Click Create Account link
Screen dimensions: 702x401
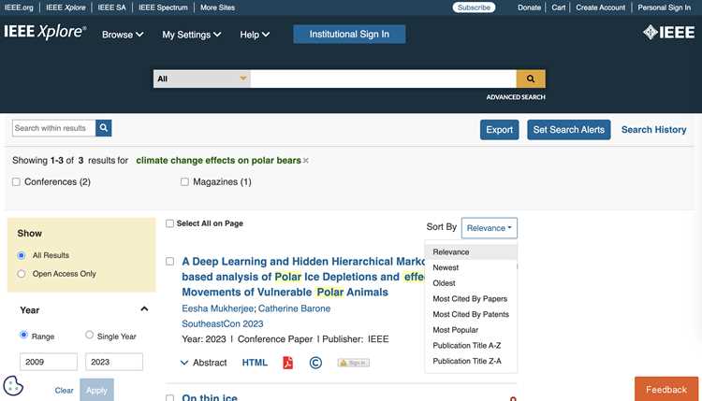[x=600, y=7]
